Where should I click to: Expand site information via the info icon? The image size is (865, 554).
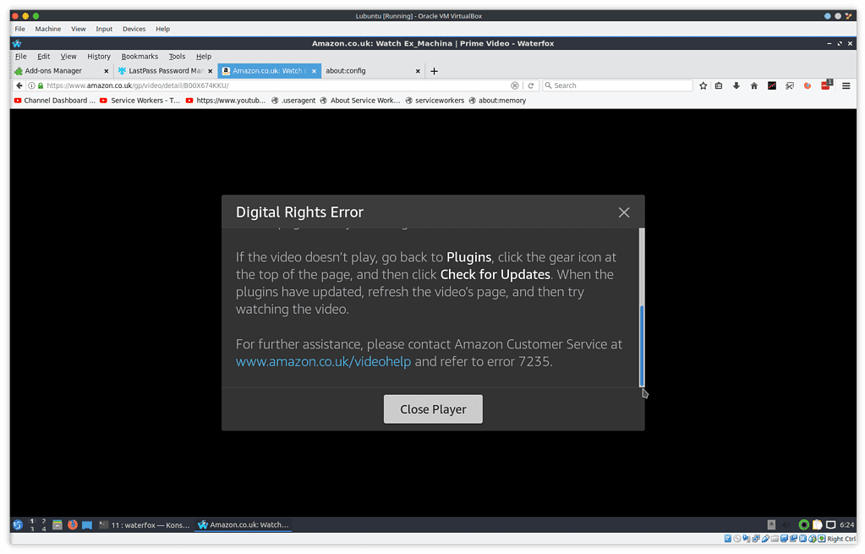31,85
